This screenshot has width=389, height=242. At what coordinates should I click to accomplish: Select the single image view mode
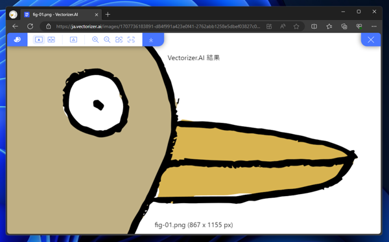point(39,39)
